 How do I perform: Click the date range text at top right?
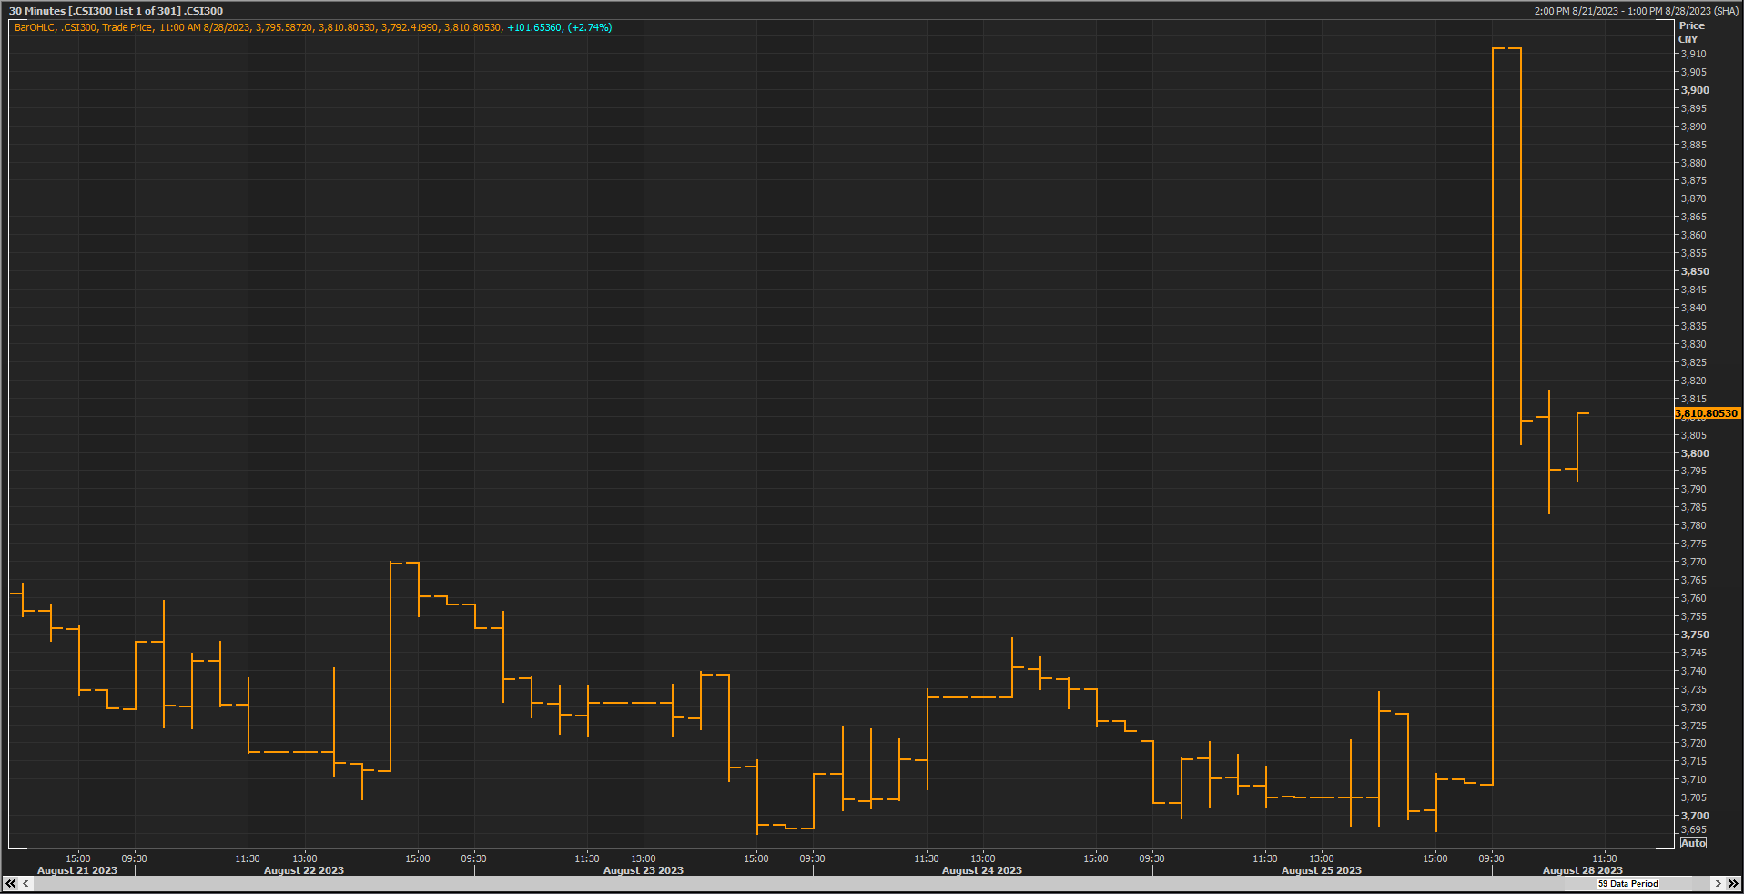[x=1636, y=11]
